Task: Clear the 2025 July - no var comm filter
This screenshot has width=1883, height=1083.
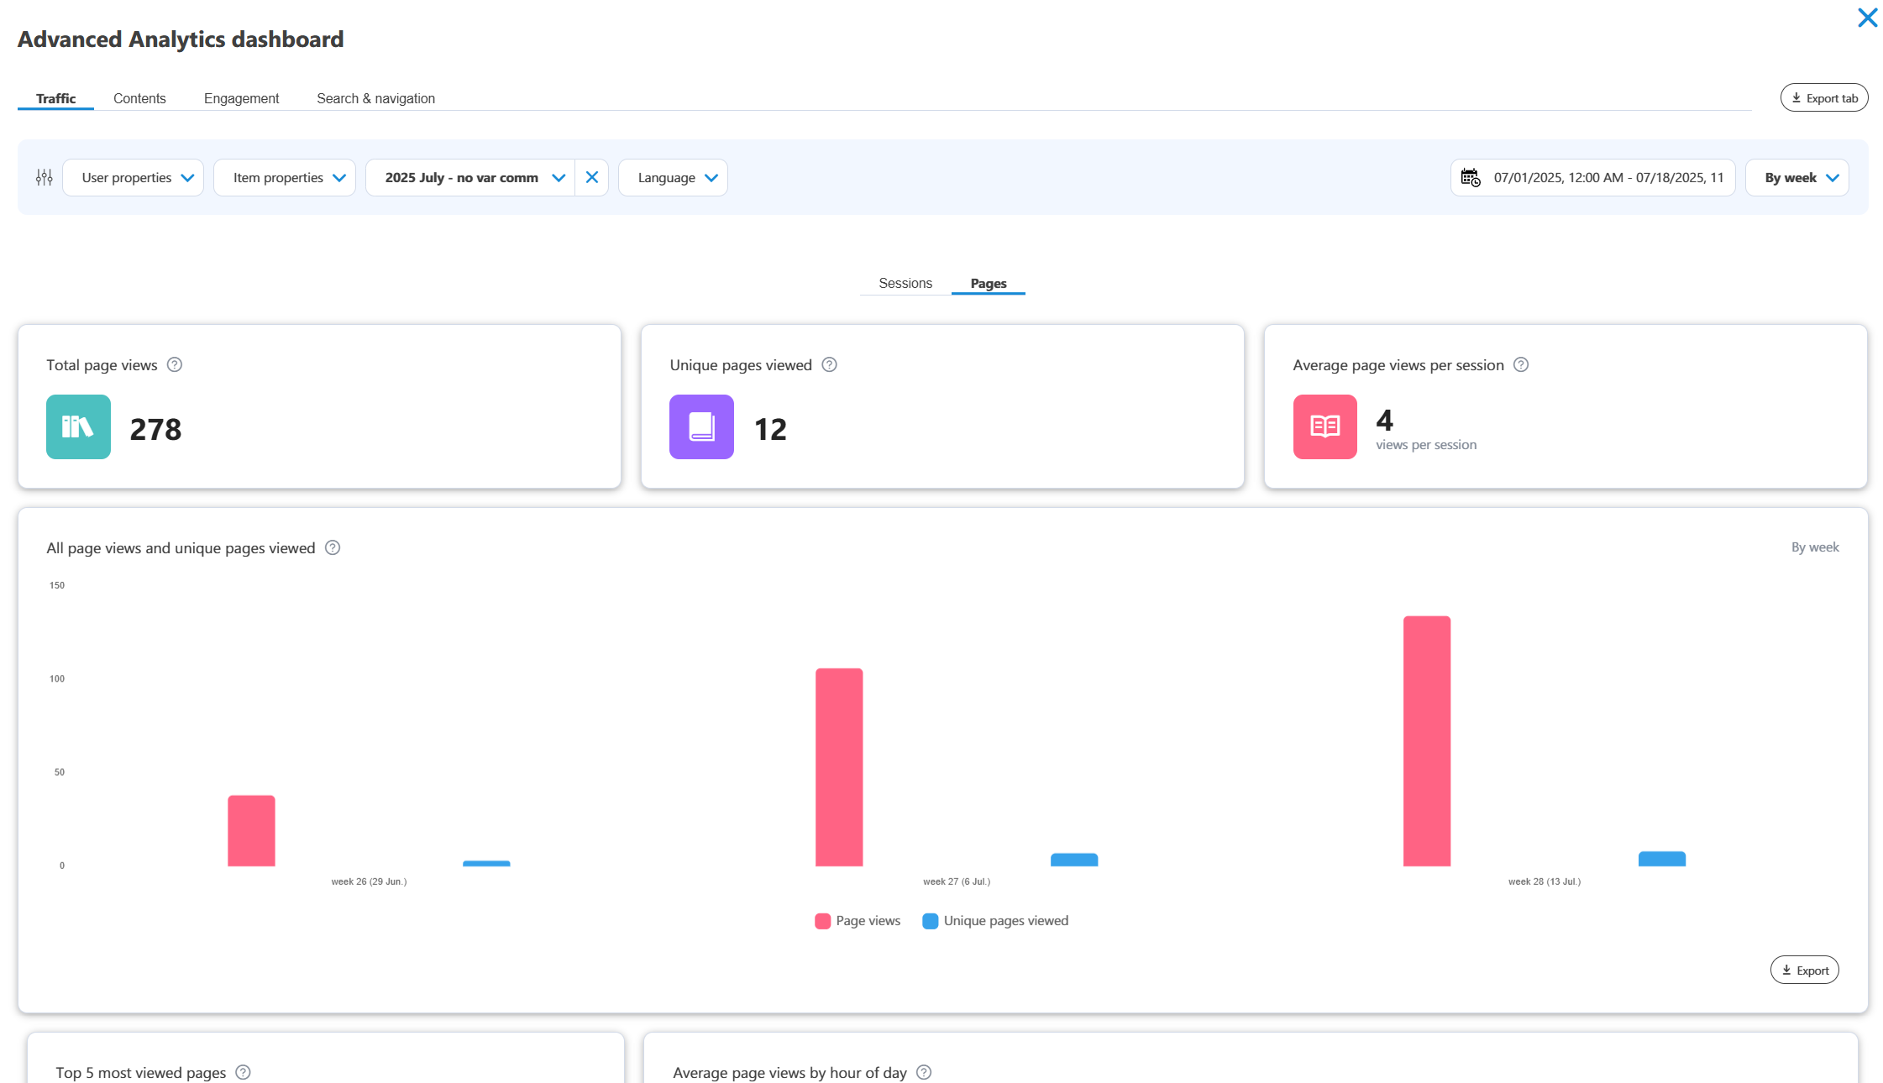Action: coord(592,177)
